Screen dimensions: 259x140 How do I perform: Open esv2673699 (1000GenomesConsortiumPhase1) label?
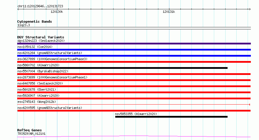(x=52, y=77)
